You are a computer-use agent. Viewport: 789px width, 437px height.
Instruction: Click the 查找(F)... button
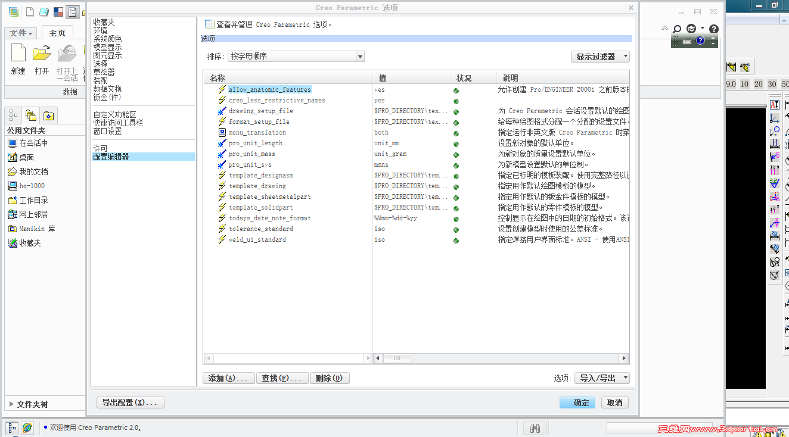(x=282, y=378)
